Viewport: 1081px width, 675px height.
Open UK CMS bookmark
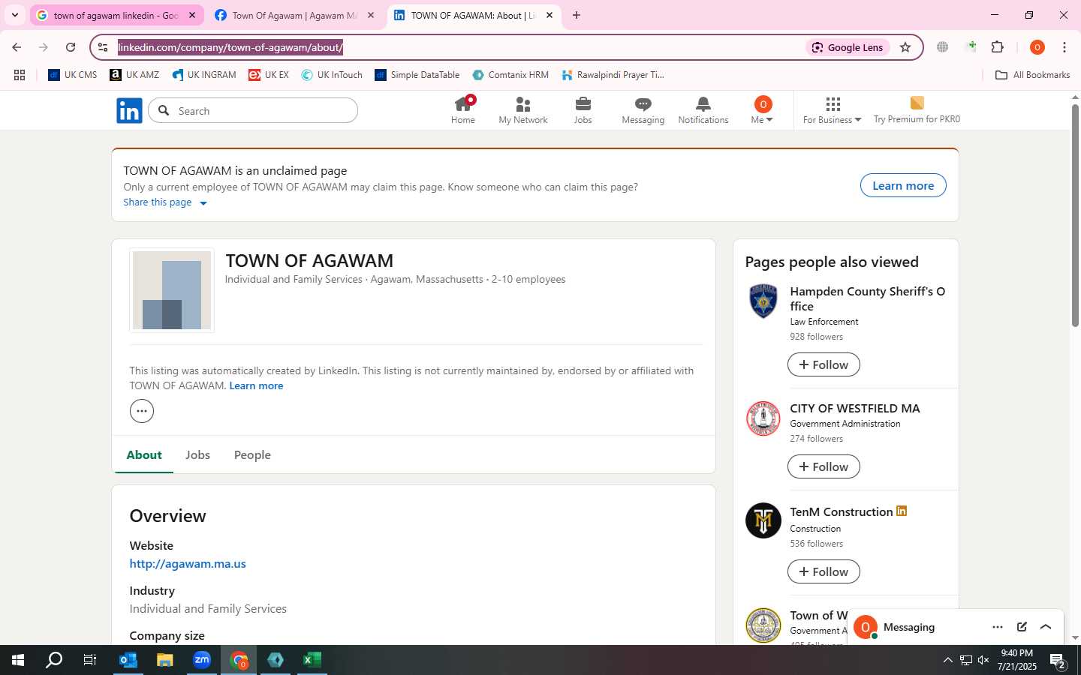(73, 75)
